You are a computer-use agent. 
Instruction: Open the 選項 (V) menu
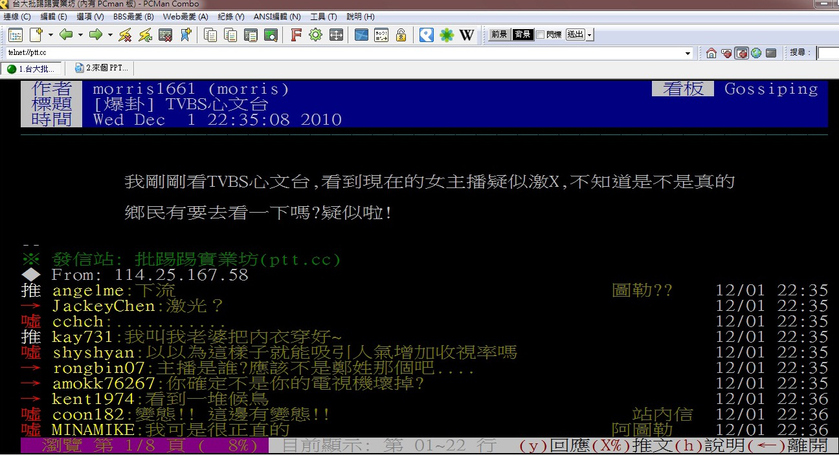[x=90, y=17]
